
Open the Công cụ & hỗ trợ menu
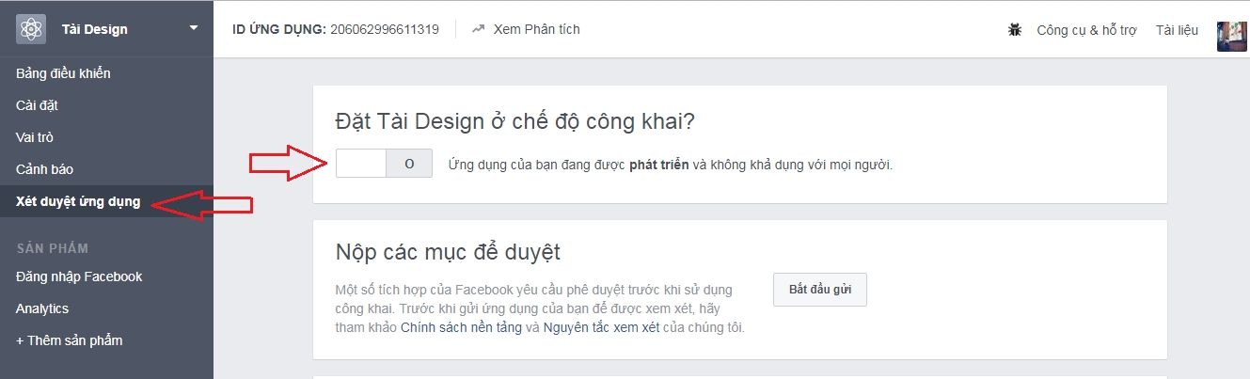(1086, 30)
